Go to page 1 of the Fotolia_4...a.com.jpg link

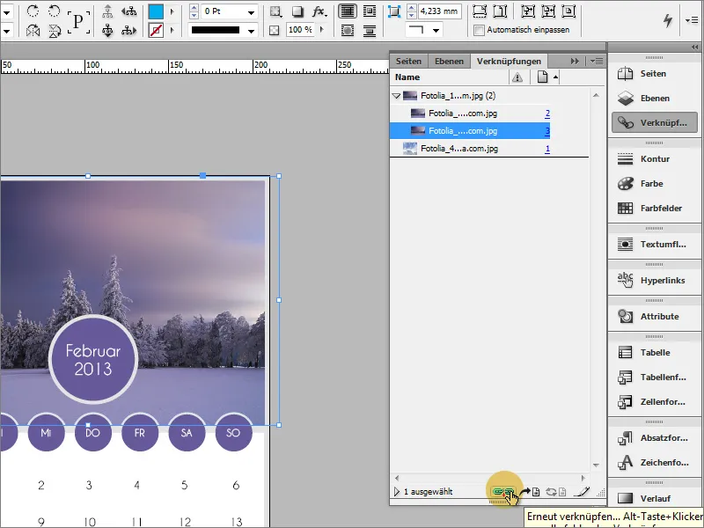[547, 149]
